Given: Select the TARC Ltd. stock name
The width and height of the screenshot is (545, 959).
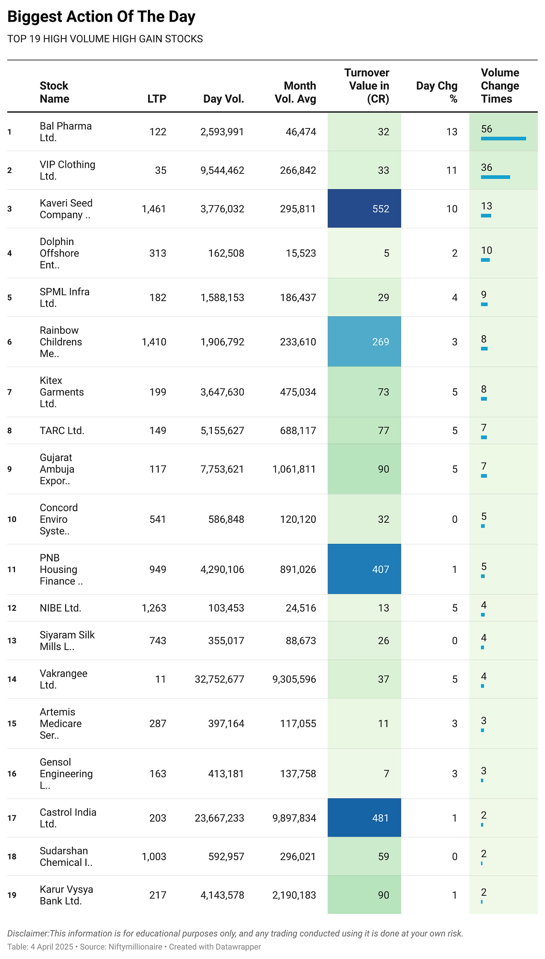Looking at the screenshot, I should coord(62,431).
